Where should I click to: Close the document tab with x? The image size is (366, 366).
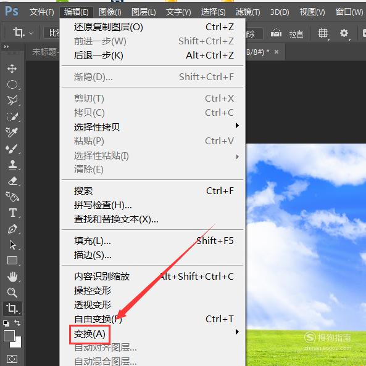tap(277, 52)
